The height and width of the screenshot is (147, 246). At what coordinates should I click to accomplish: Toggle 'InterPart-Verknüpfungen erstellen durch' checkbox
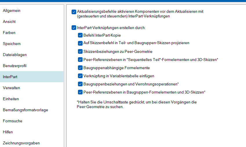(x=74, y=28)
